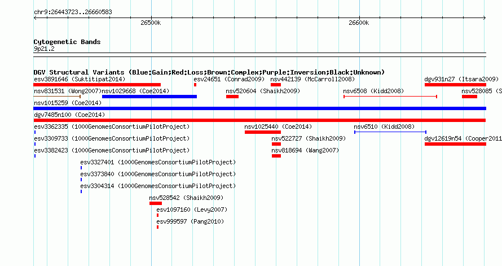The image size is (502, 266).
Task: Open esv1097160 (Levy2007) label
Action: [192, 210]
